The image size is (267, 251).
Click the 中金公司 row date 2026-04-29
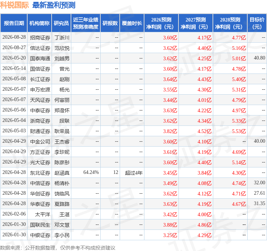coord(14,141)
